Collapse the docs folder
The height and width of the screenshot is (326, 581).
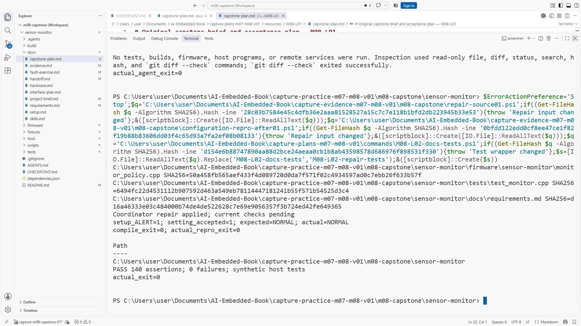[31, 52]
